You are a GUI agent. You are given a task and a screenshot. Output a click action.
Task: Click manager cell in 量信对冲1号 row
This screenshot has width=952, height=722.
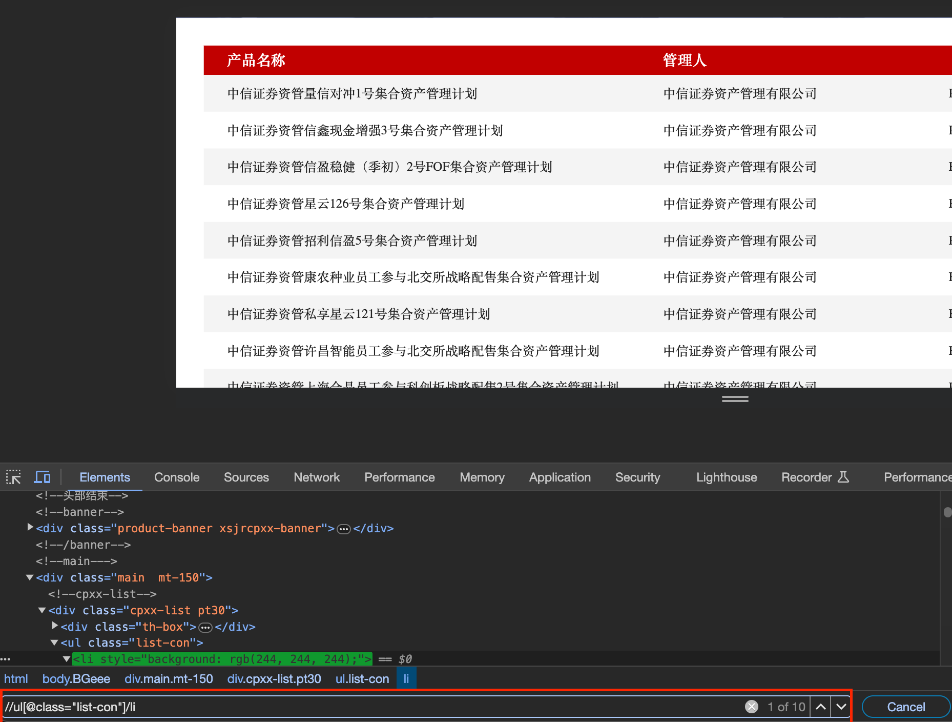click(x=740, y=94)
